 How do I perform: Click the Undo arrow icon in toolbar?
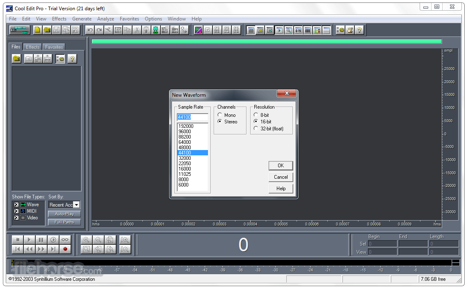click(x=90, y=30)
